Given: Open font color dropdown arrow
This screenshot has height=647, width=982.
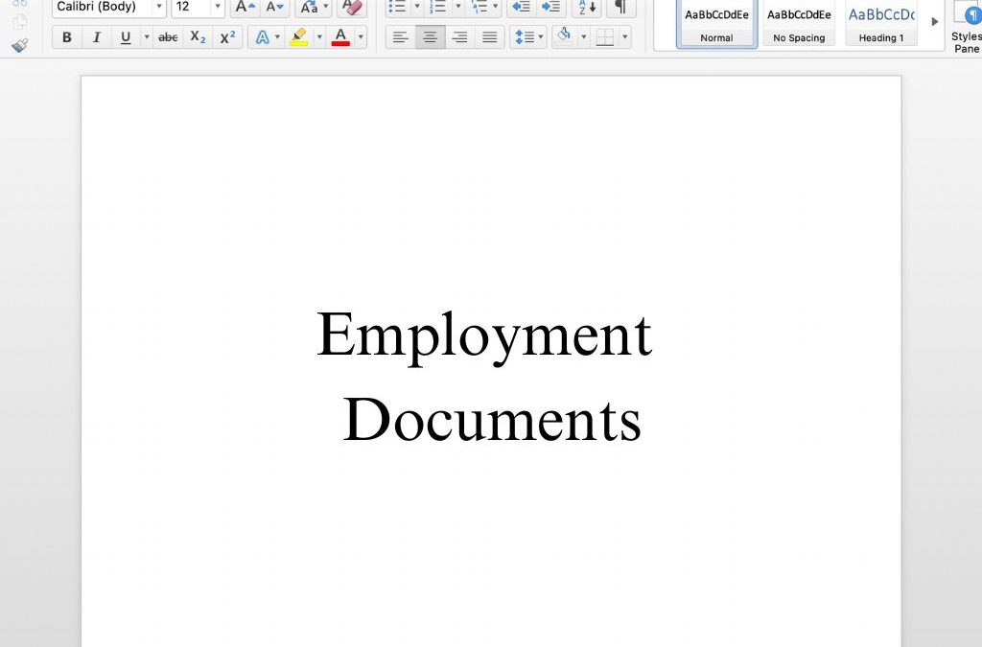Looking at the screenshot, I should 361,37.
